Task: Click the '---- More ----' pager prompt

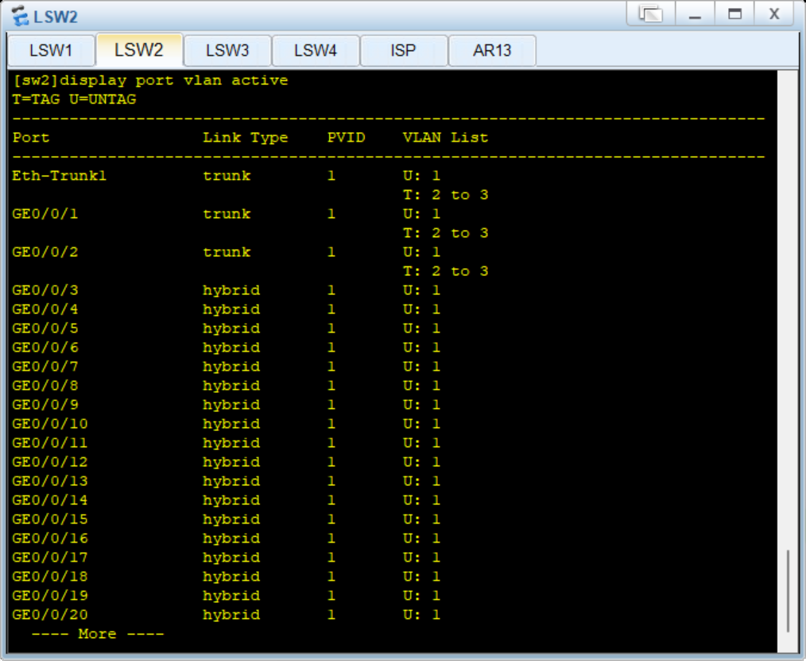Action: [98, 634]
